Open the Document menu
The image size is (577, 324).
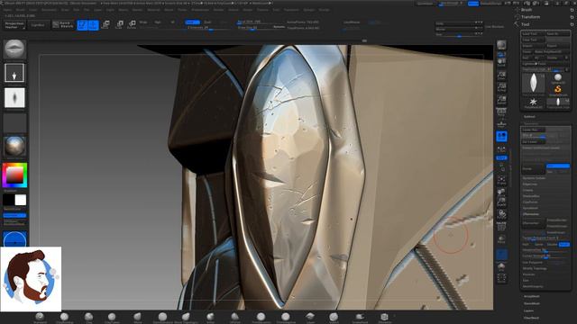tap(49, 10)
